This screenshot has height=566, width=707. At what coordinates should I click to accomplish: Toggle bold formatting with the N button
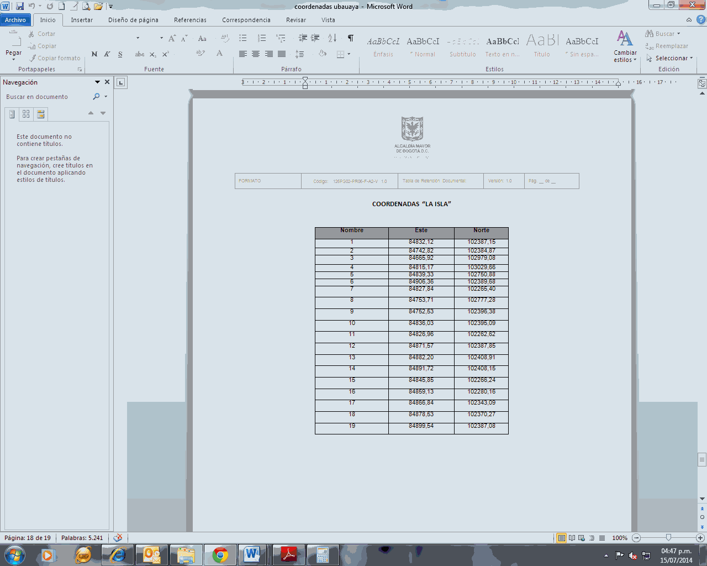(x=94, y=54)
